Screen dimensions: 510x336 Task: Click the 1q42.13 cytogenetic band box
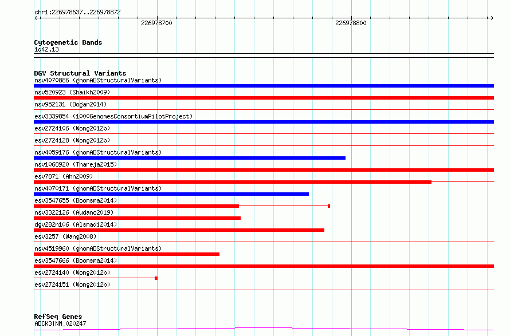264,56
